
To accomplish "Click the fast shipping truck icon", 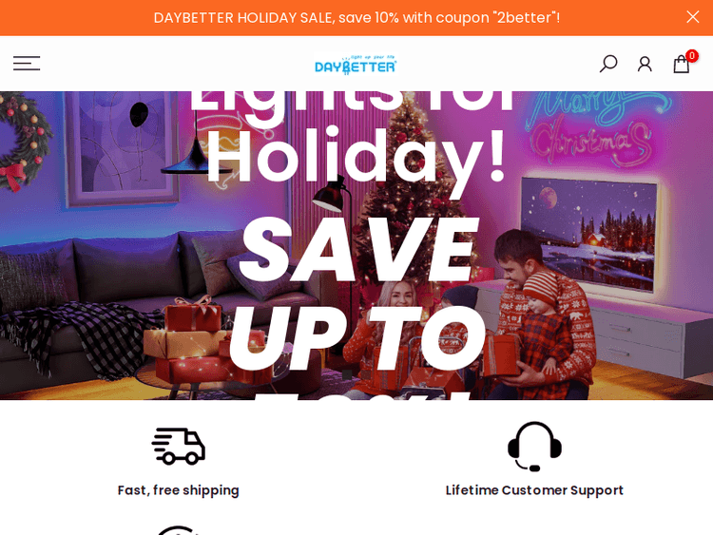I will (179, 446).
